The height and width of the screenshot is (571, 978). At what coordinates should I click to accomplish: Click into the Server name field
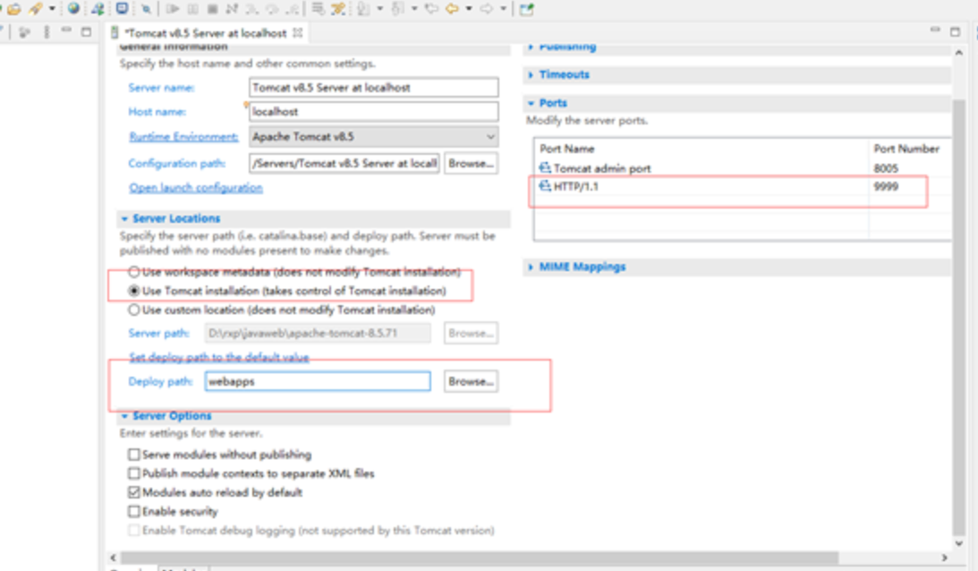pos(374,88)
